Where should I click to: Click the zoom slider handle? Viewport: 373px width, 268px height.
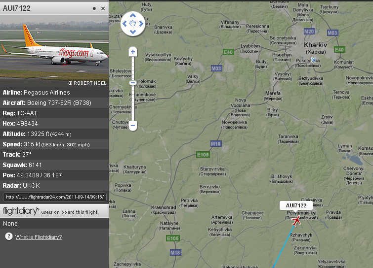point(133,83)
